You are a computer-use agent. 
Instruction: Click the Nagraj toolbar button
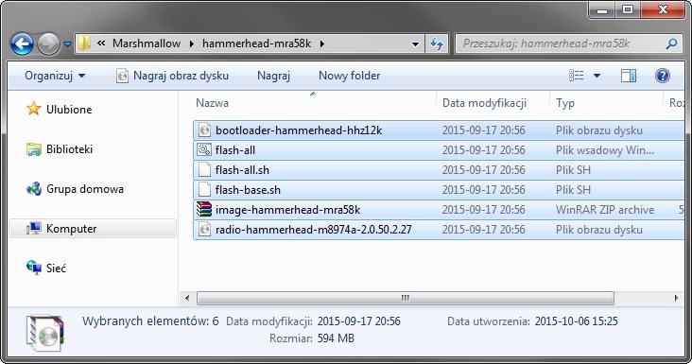(273, 76)
